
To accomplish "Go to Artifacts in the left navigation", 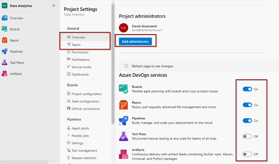I will tap(16, 74).
